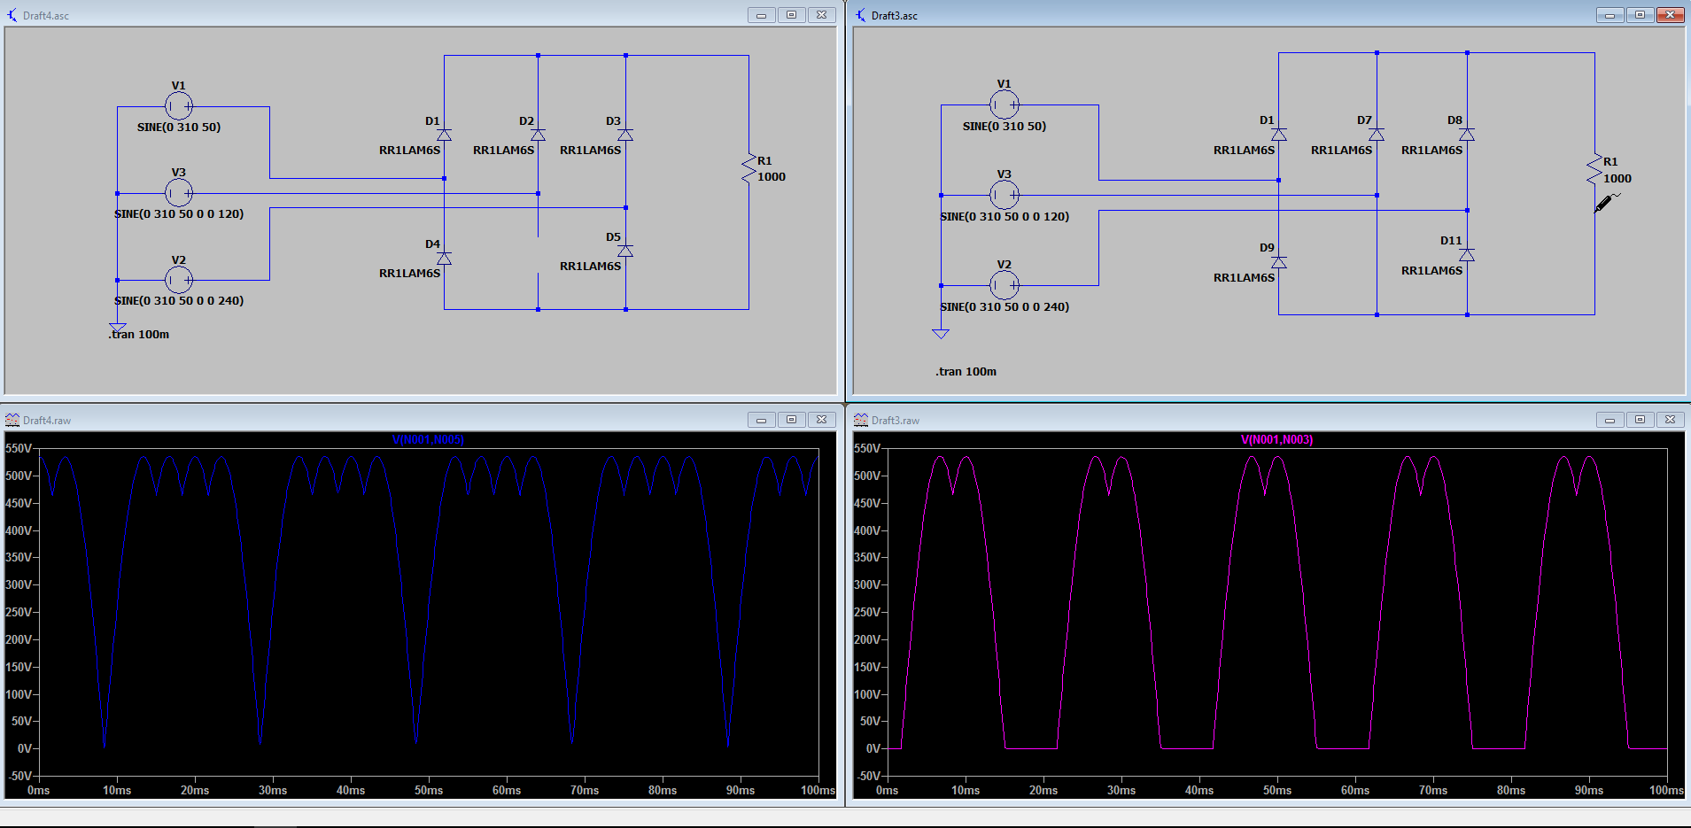The width and height of the screenshot is (1691, 828).
Task: Click the '50ms' time label in Draft4.raw
Action: pyautogui.click(x=429, y=791)
